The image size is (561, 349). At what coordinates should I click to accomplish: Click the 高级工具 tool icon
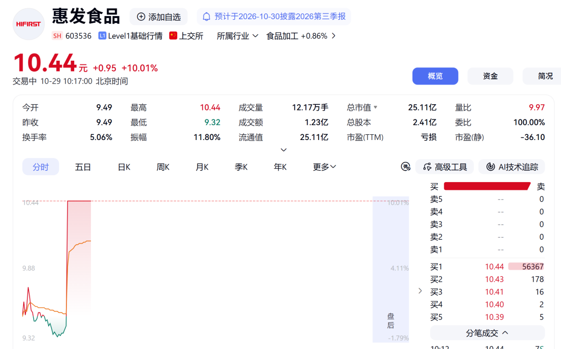[427, 167]
